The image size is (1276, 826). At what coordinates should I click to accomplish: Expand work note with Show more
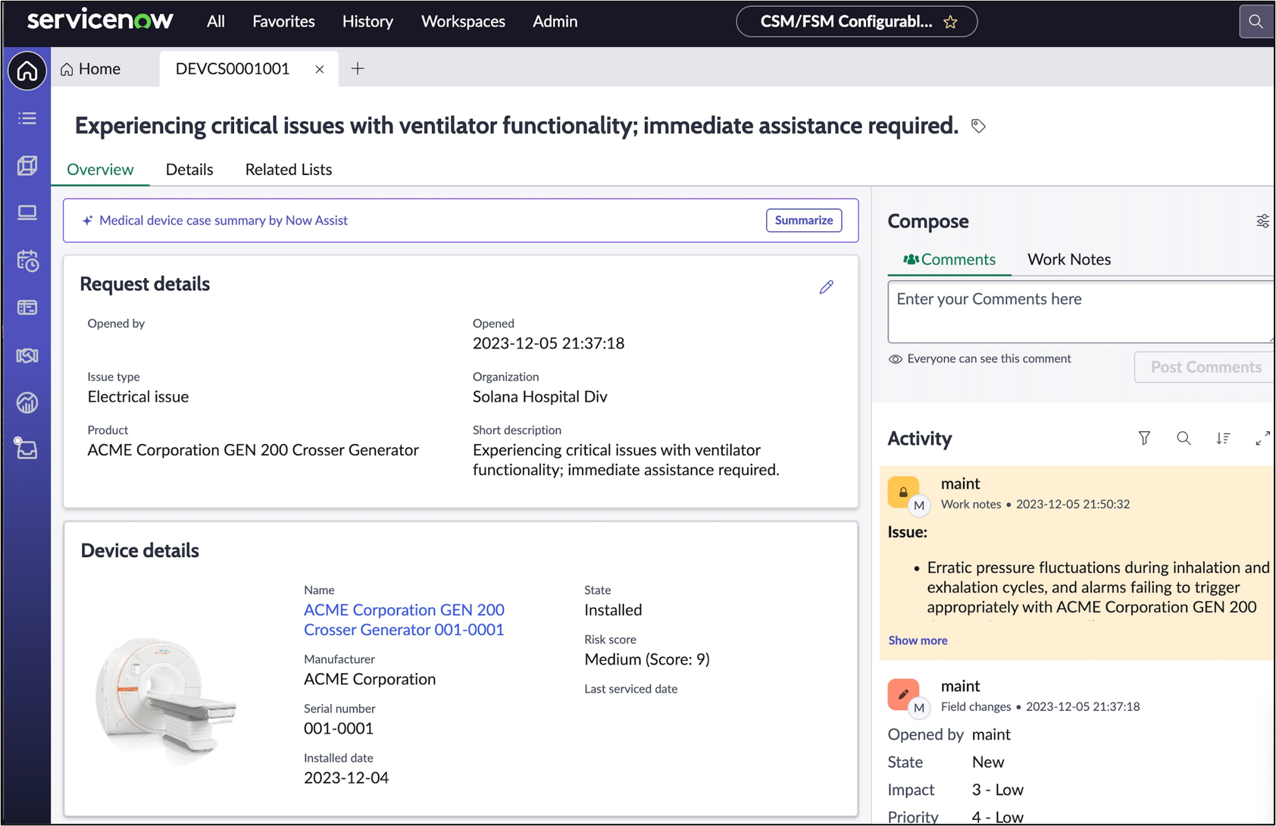(918, 640)
